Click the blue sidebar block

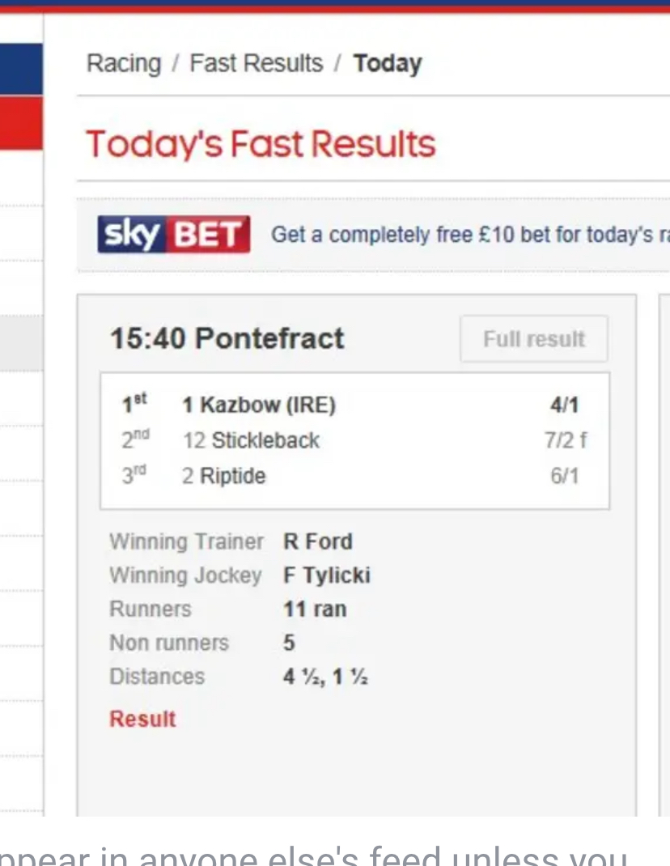pos(21,69)
